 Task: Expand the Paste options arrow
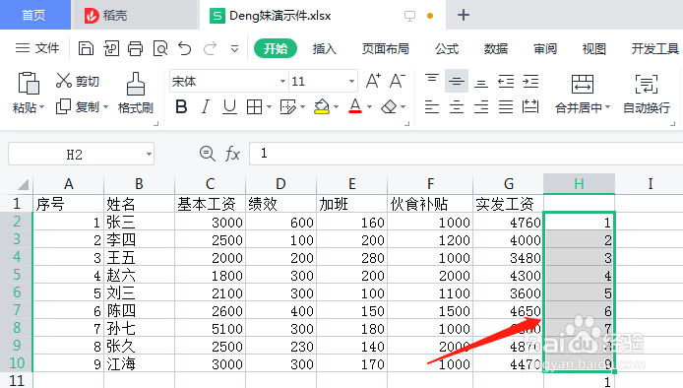click(x=41, y=106)
